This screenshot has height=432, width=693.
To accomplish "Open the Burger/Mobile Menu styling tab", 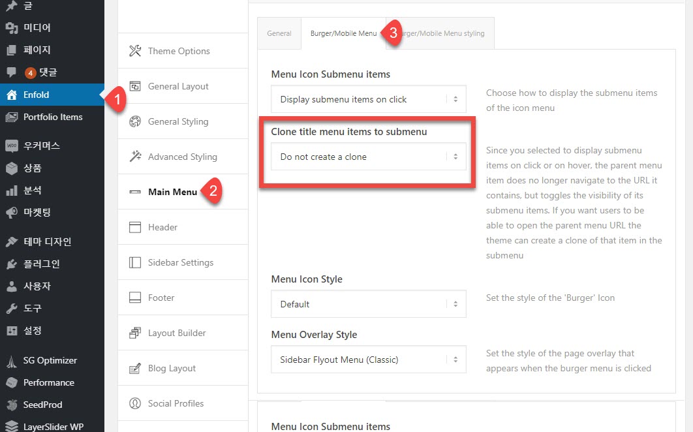I will (x=440, y=33).
